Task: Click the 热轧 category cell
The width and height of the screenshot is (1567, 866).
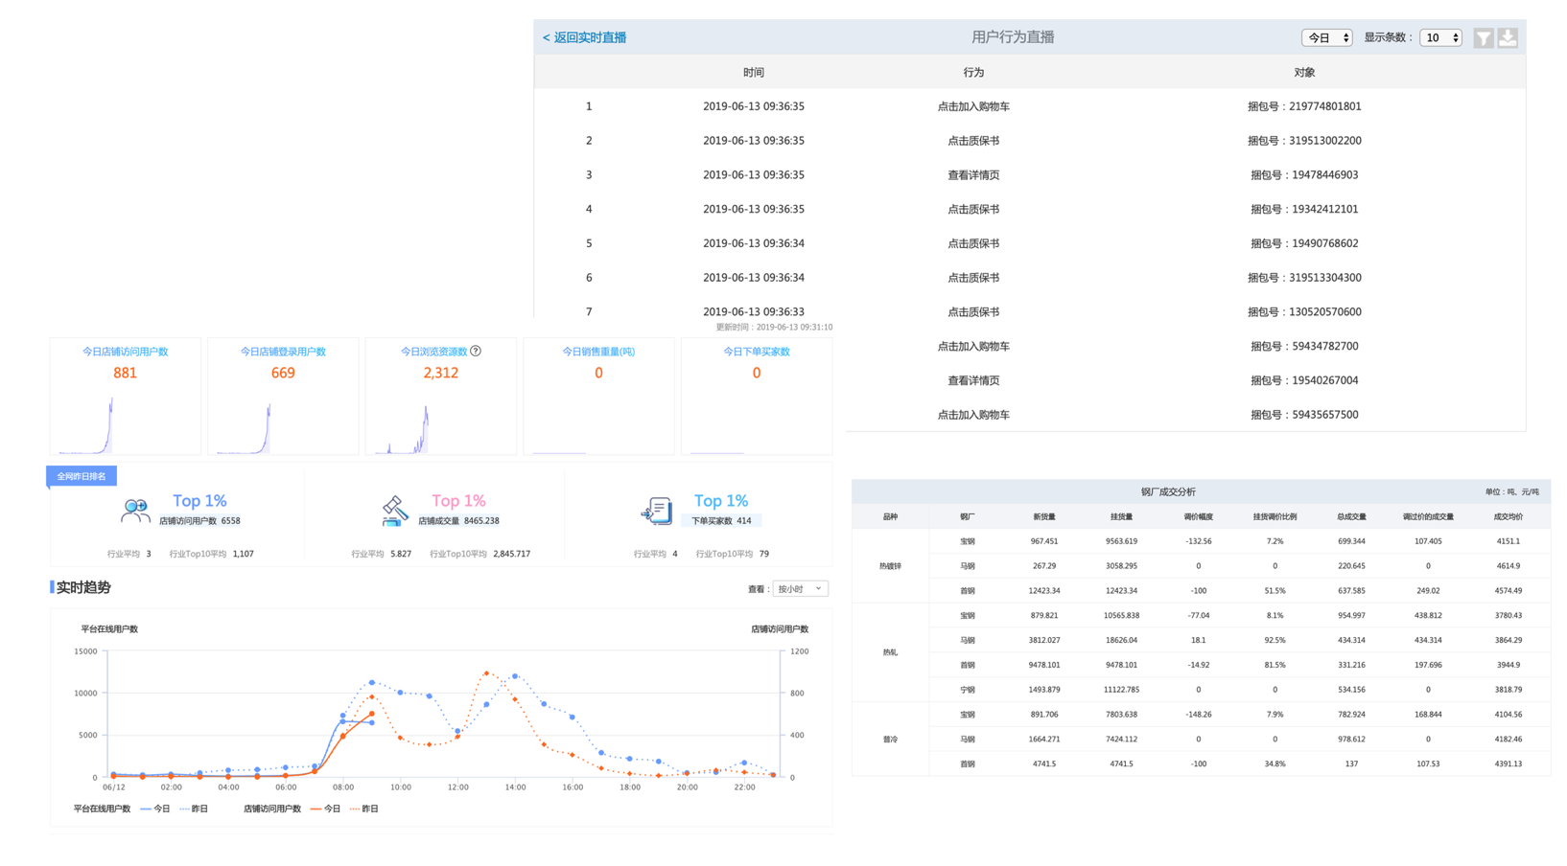Action: [x=890, y=652]
